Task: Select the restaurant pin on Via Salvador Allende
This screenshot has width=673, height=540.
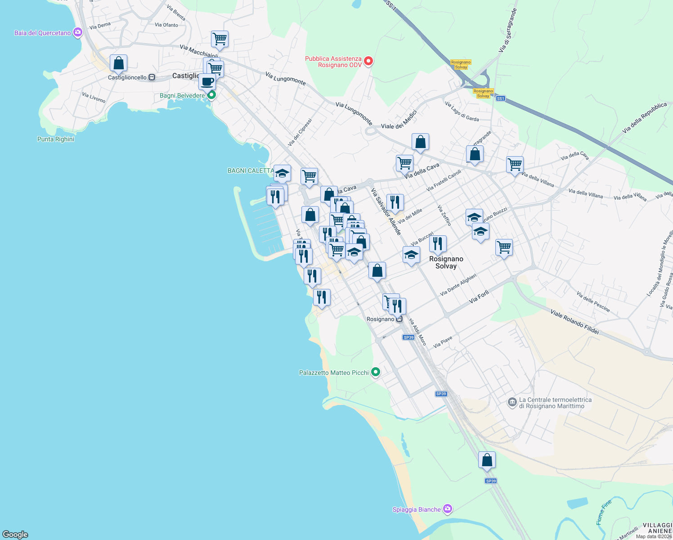Action: tap(395, 202)
